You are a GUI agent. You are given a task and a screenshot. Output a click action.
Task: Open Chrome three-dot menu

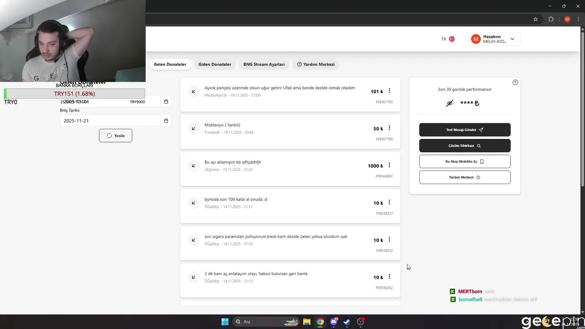[578, 19]
